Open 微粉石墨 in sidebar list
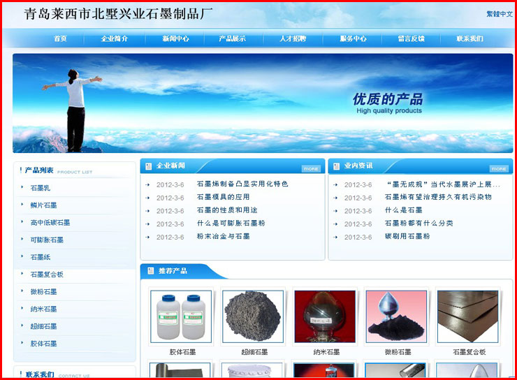The height and width of the screenshot is (380, 517). tap(43, 292)
